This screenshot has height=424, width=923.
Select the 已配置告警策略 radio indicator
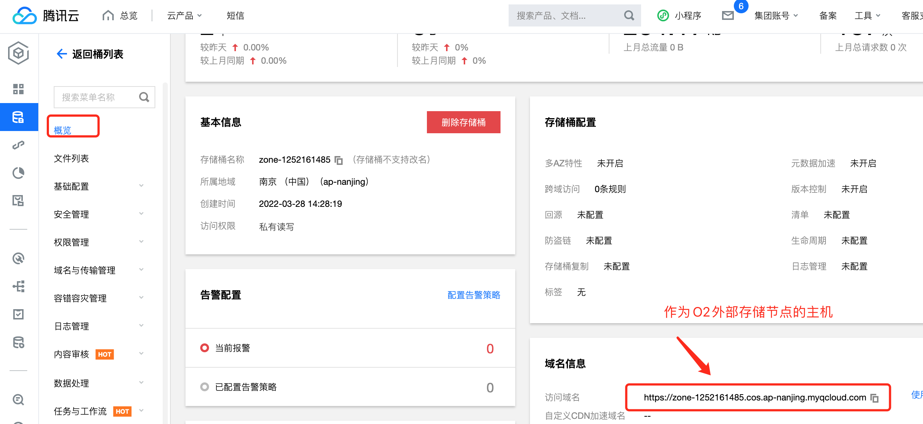click(x=205, y=387)
